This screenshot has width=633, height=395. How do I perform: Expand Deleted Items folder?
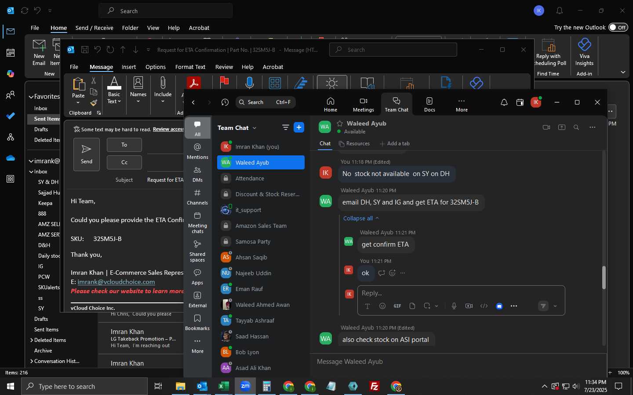point(32,340)
